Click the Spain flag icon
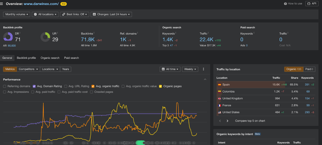This screenshot has height=145, width=322. (219, 85)
